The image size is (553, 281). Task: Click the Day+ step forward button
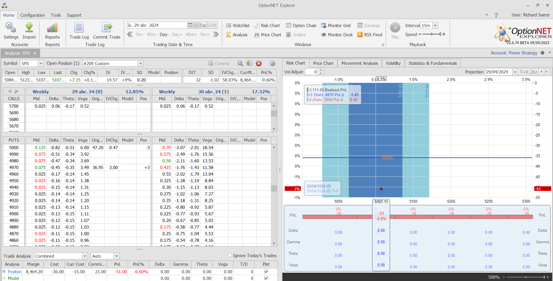point(177,35)
